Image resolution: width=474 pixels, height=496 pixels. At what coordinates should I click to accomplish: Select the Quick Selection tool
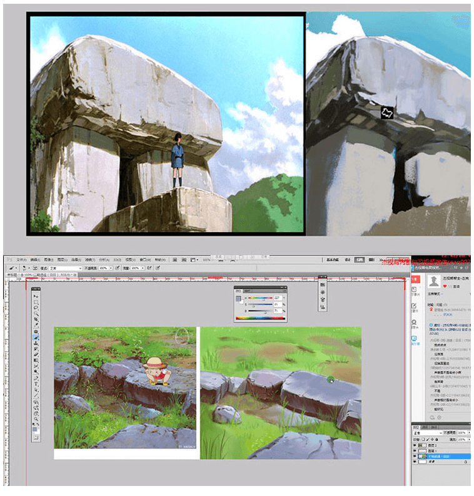[36, 314]
